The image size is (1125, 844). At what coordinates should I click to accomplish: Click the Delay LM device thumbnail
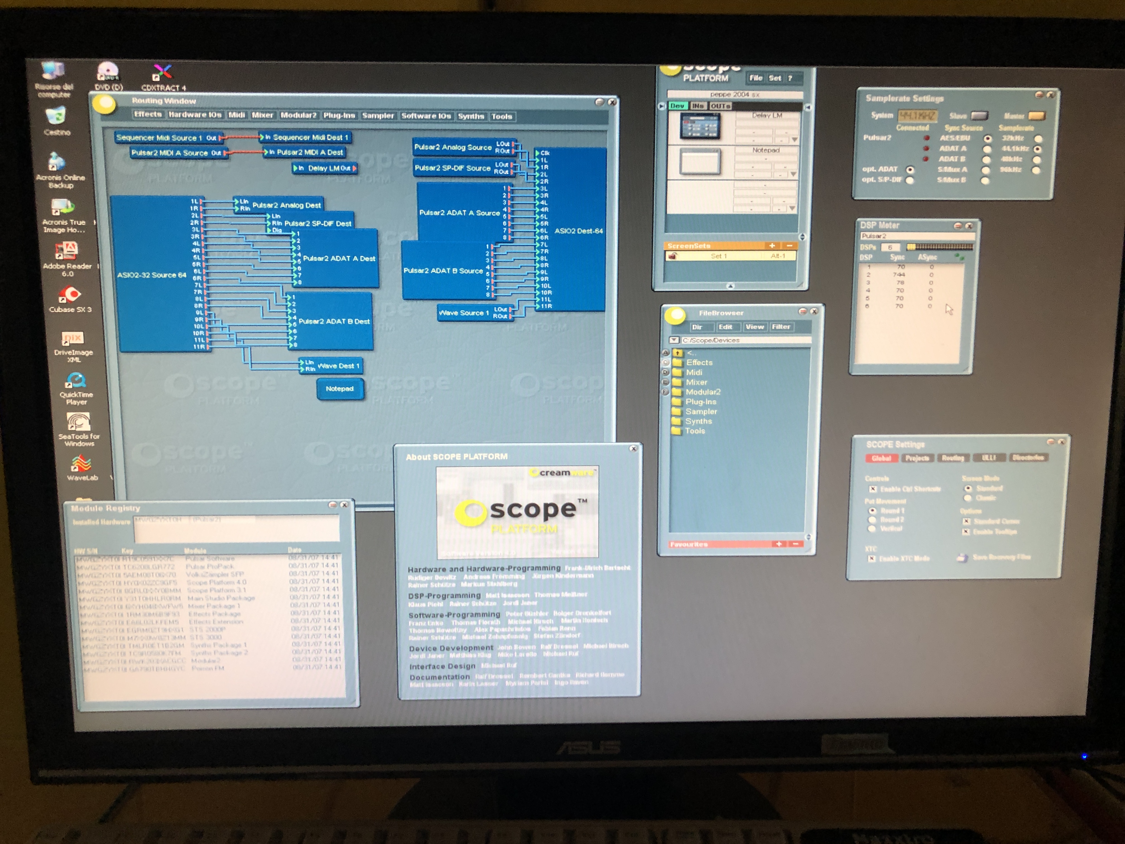[x=700, y=127]
